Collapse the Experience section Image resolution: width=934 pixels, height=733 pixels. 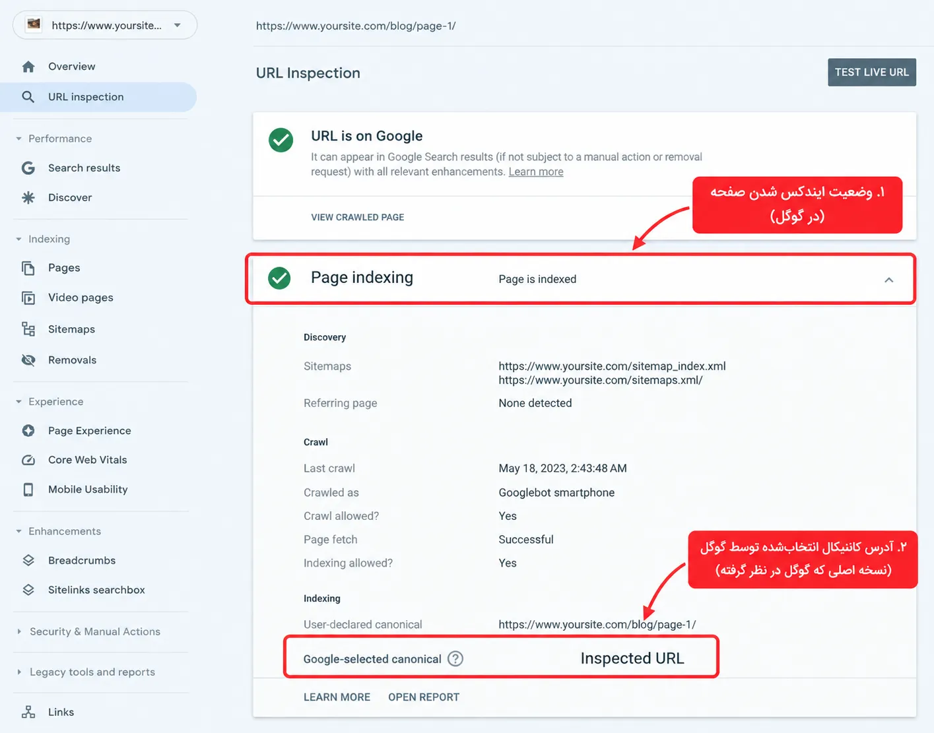[19, 402]
